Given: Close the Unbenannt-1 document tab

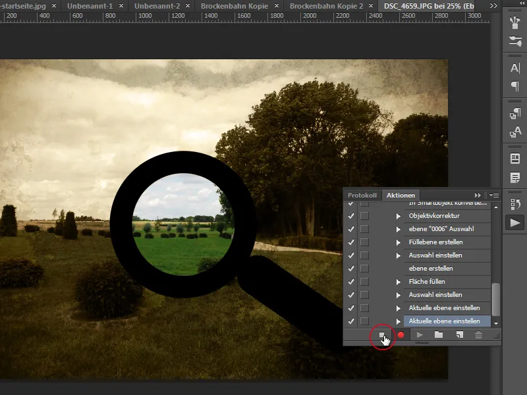Looking at the screenshot, I should click(x=121, y=6).
